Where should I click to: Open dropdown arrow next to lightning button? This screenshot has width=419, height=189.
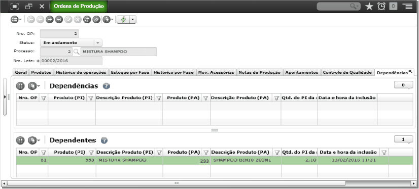tap(133, 19)
